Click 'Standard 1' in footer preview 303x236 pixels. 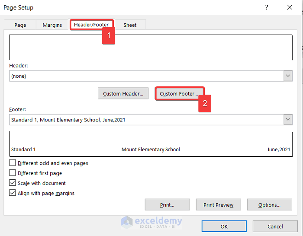23,150
